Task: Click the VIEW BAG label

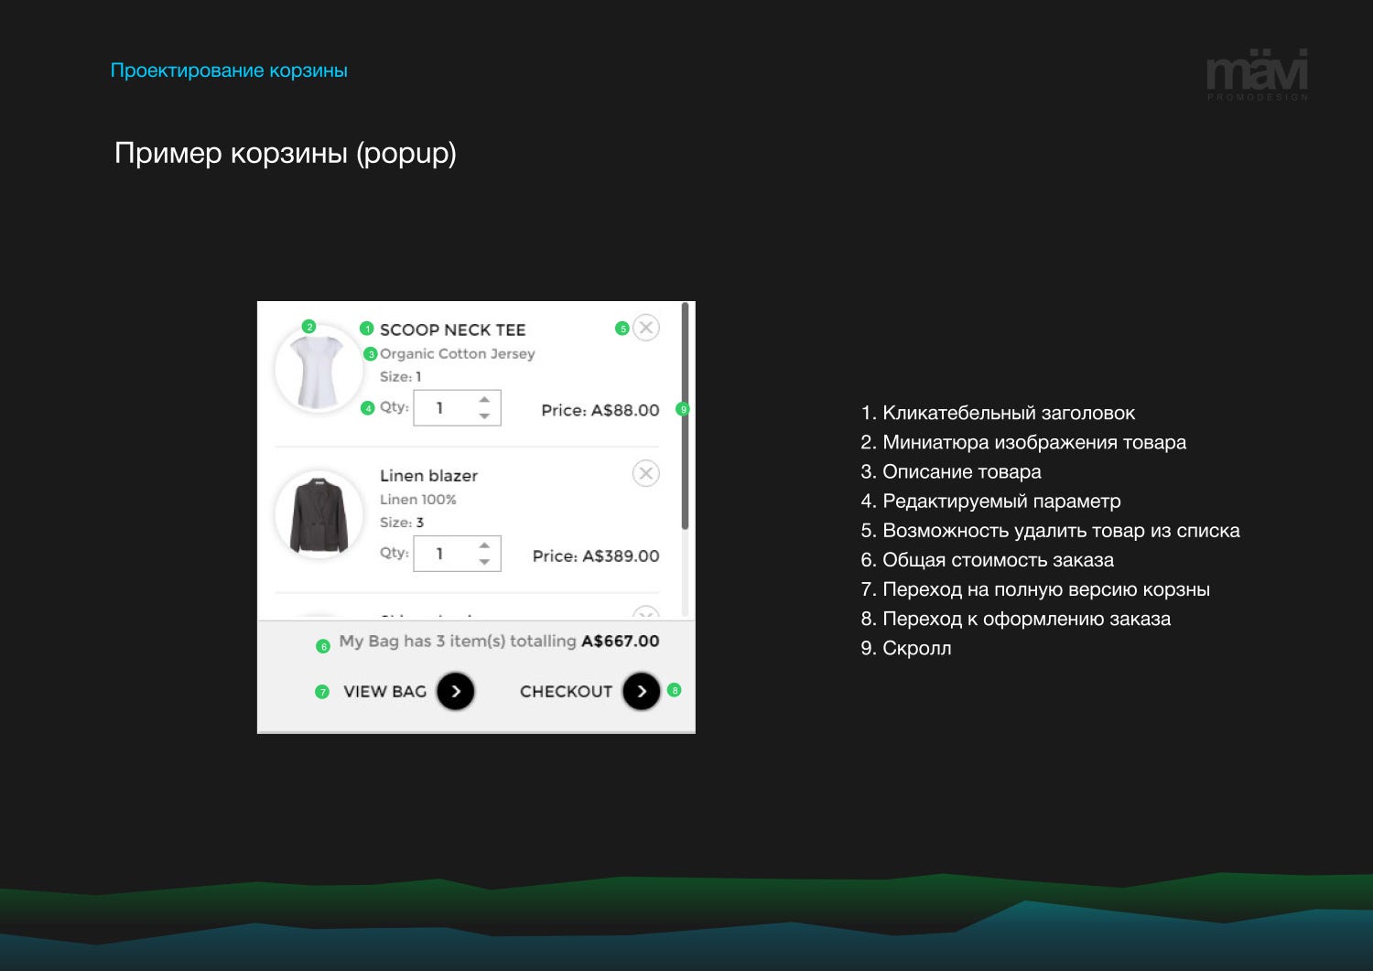Action: 384,692
